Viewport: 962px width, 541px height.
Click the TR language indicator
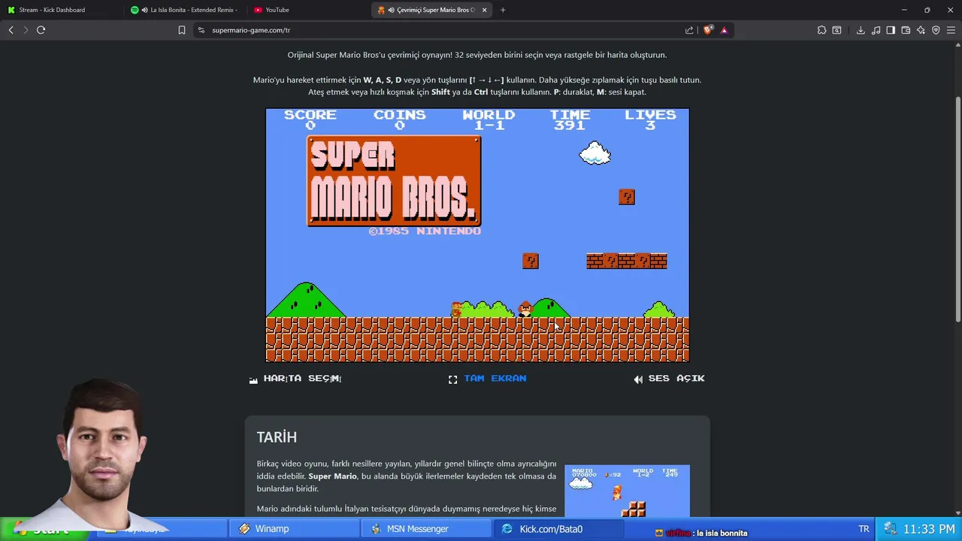864,529
